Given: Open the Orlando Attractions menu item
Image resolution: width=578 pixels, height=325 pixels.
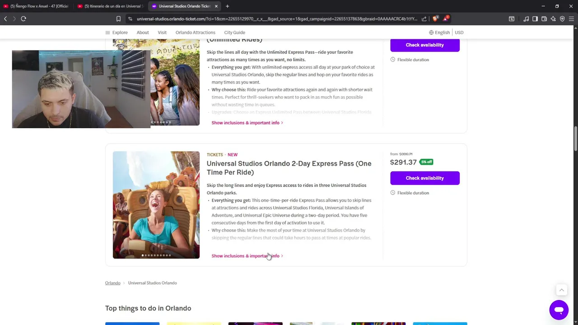Looking at the screenshot, I should coord(195,32).
